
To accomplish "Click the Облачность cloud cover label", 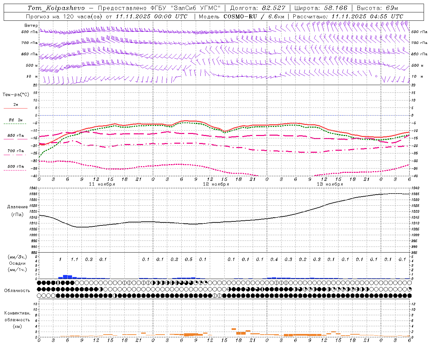I will click(17, 291).
